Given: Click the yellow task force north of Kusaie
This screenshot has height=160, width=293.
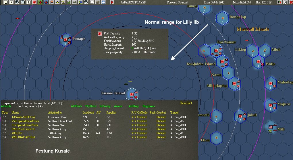Looking at the screenshot, I should coord(128,83).
